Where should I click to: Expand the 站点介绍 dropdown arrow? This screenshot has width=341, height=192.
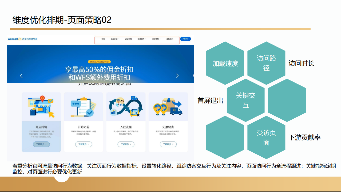(119, 39)
